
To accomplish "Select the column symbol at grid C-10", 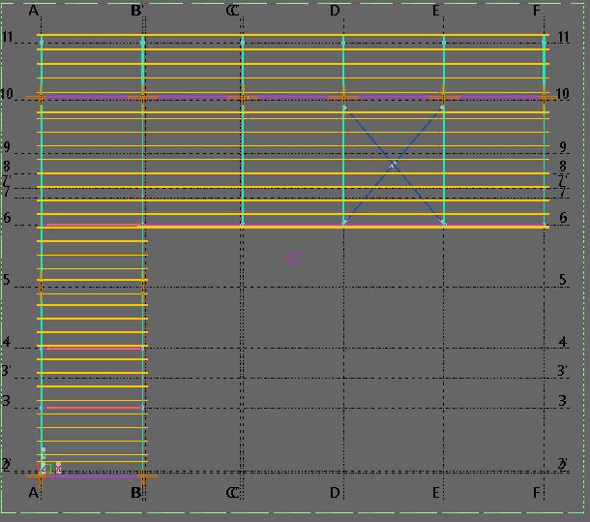I will 242,97.
